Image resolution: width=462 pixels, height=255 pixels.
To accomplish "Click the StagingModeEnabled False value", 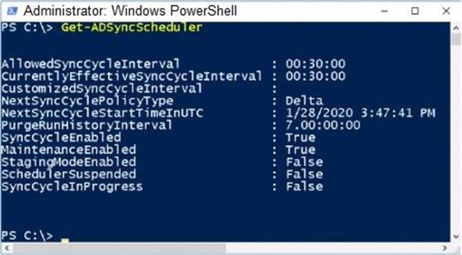I will 305,162.
